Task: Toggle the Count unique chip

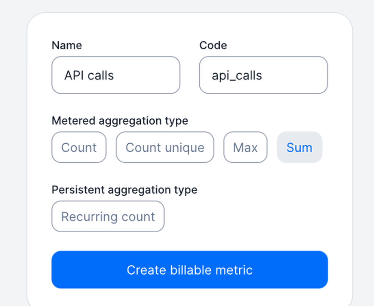Action: [165, 147]
